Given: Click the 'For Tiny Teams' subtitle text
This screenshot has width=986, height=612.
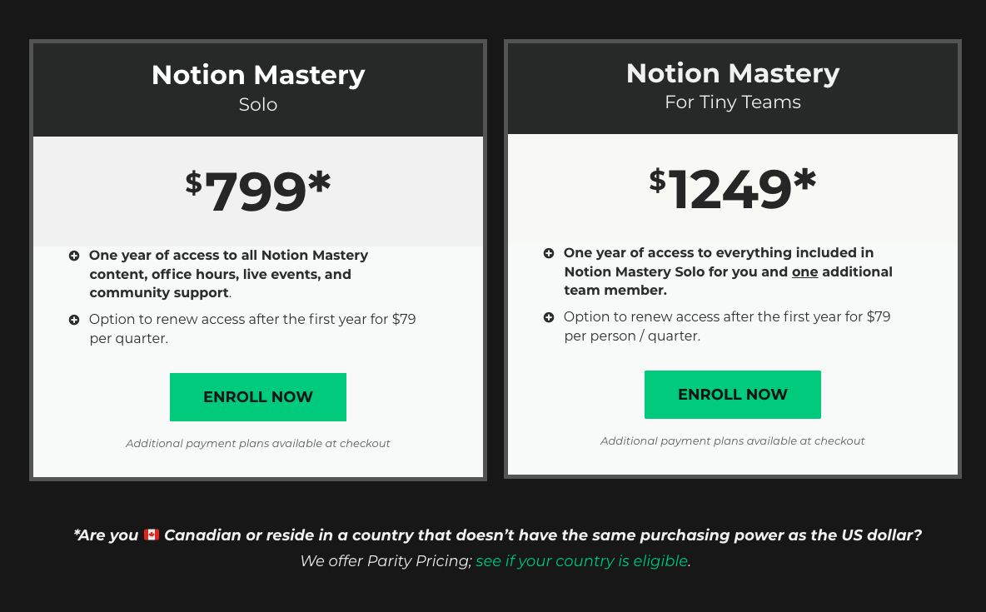Looking at the screenshot, I should 733,102.
